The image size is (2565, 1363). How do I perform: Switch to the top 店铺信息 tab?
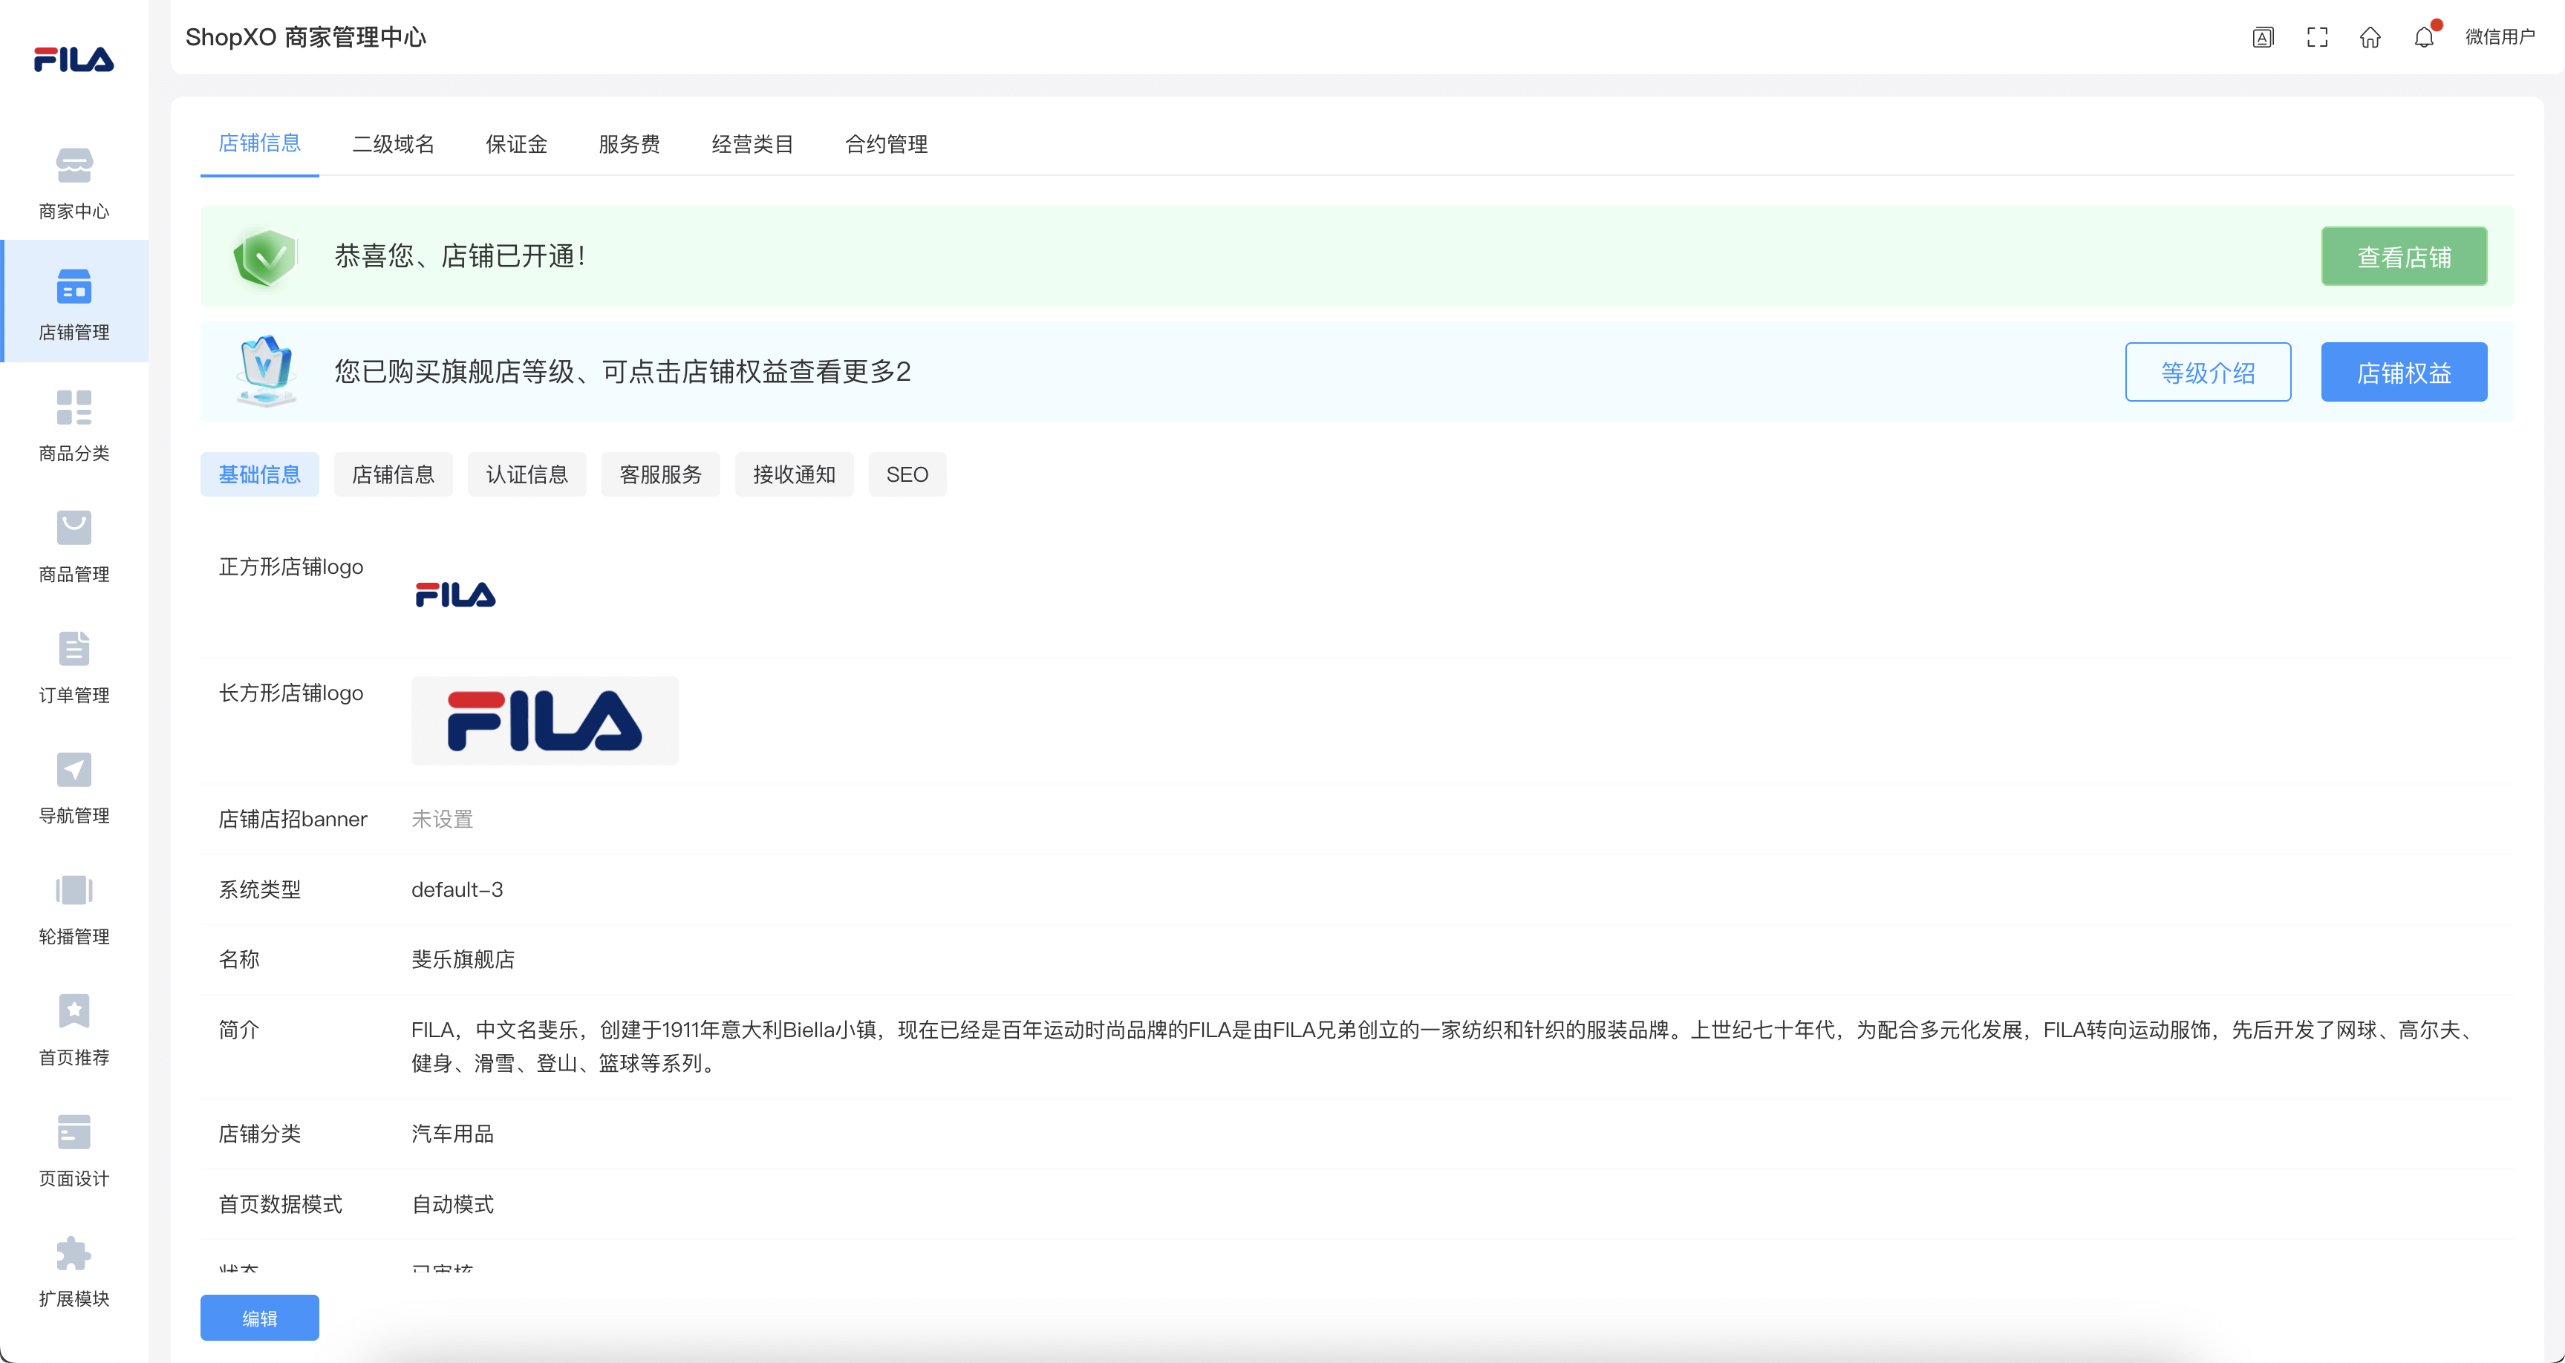click(259, 143)
